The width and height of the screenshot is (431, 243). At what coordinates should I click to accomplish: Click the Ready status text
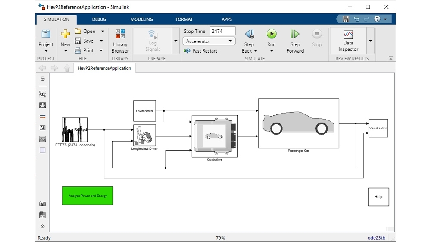coord(44,238)
